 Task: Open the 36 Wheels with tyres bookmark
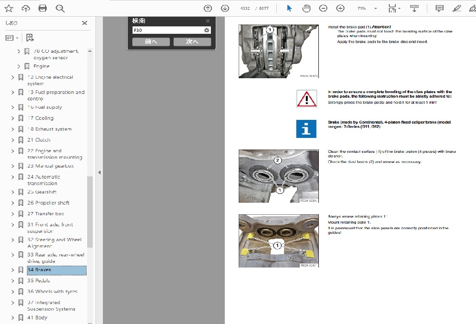click(x=52, y=292)
